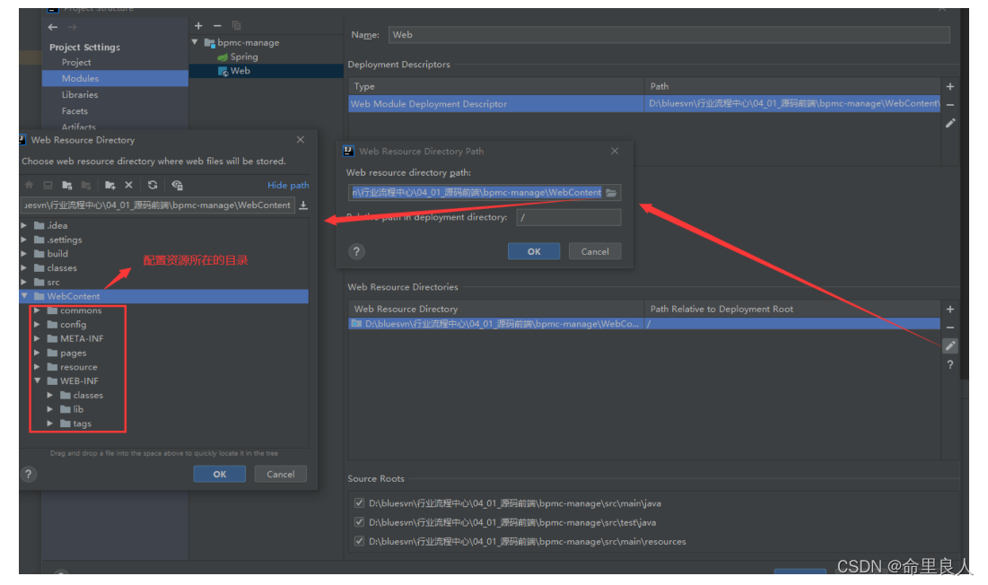Edit deployment descriptor with pencil icon

click(x=950, y=124)
